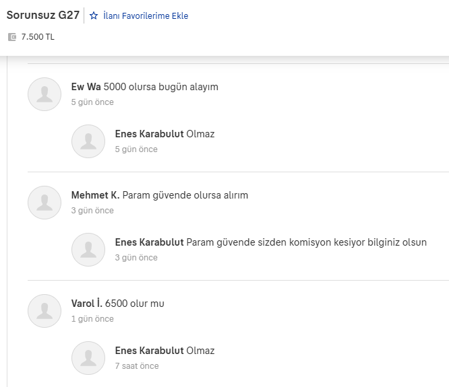Open Ew Wa's profile avatar
The image size is (449, 387).
click(44, 94)
